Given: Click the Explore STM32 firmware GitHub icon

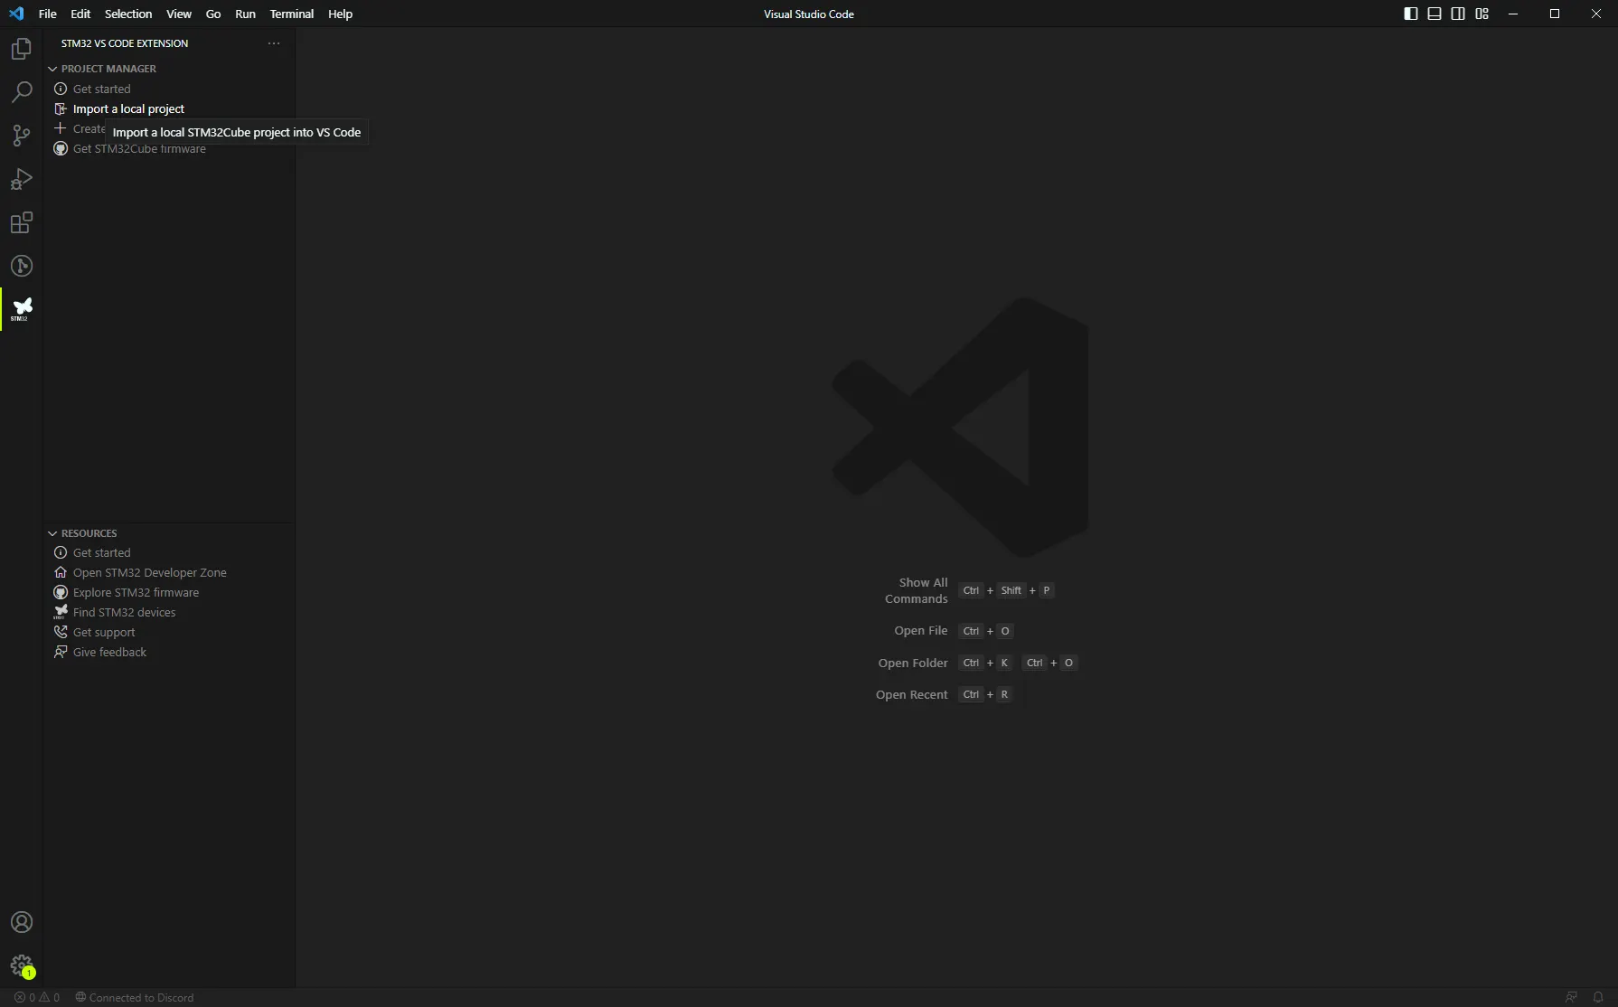Looking at the screenshot, I should 61,592.
